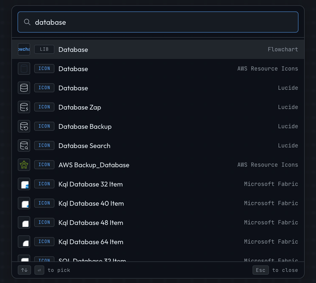316x283 pixels.
Task: Click "to close" hint text
Action: pyautogui.click(x=285, y=270)
